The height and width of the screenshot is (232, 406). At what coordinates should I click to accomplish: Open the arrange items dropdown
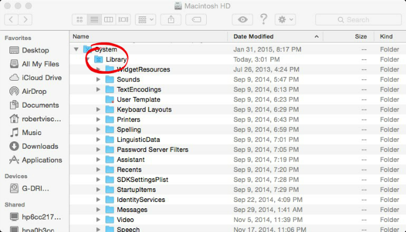[146, 20]
